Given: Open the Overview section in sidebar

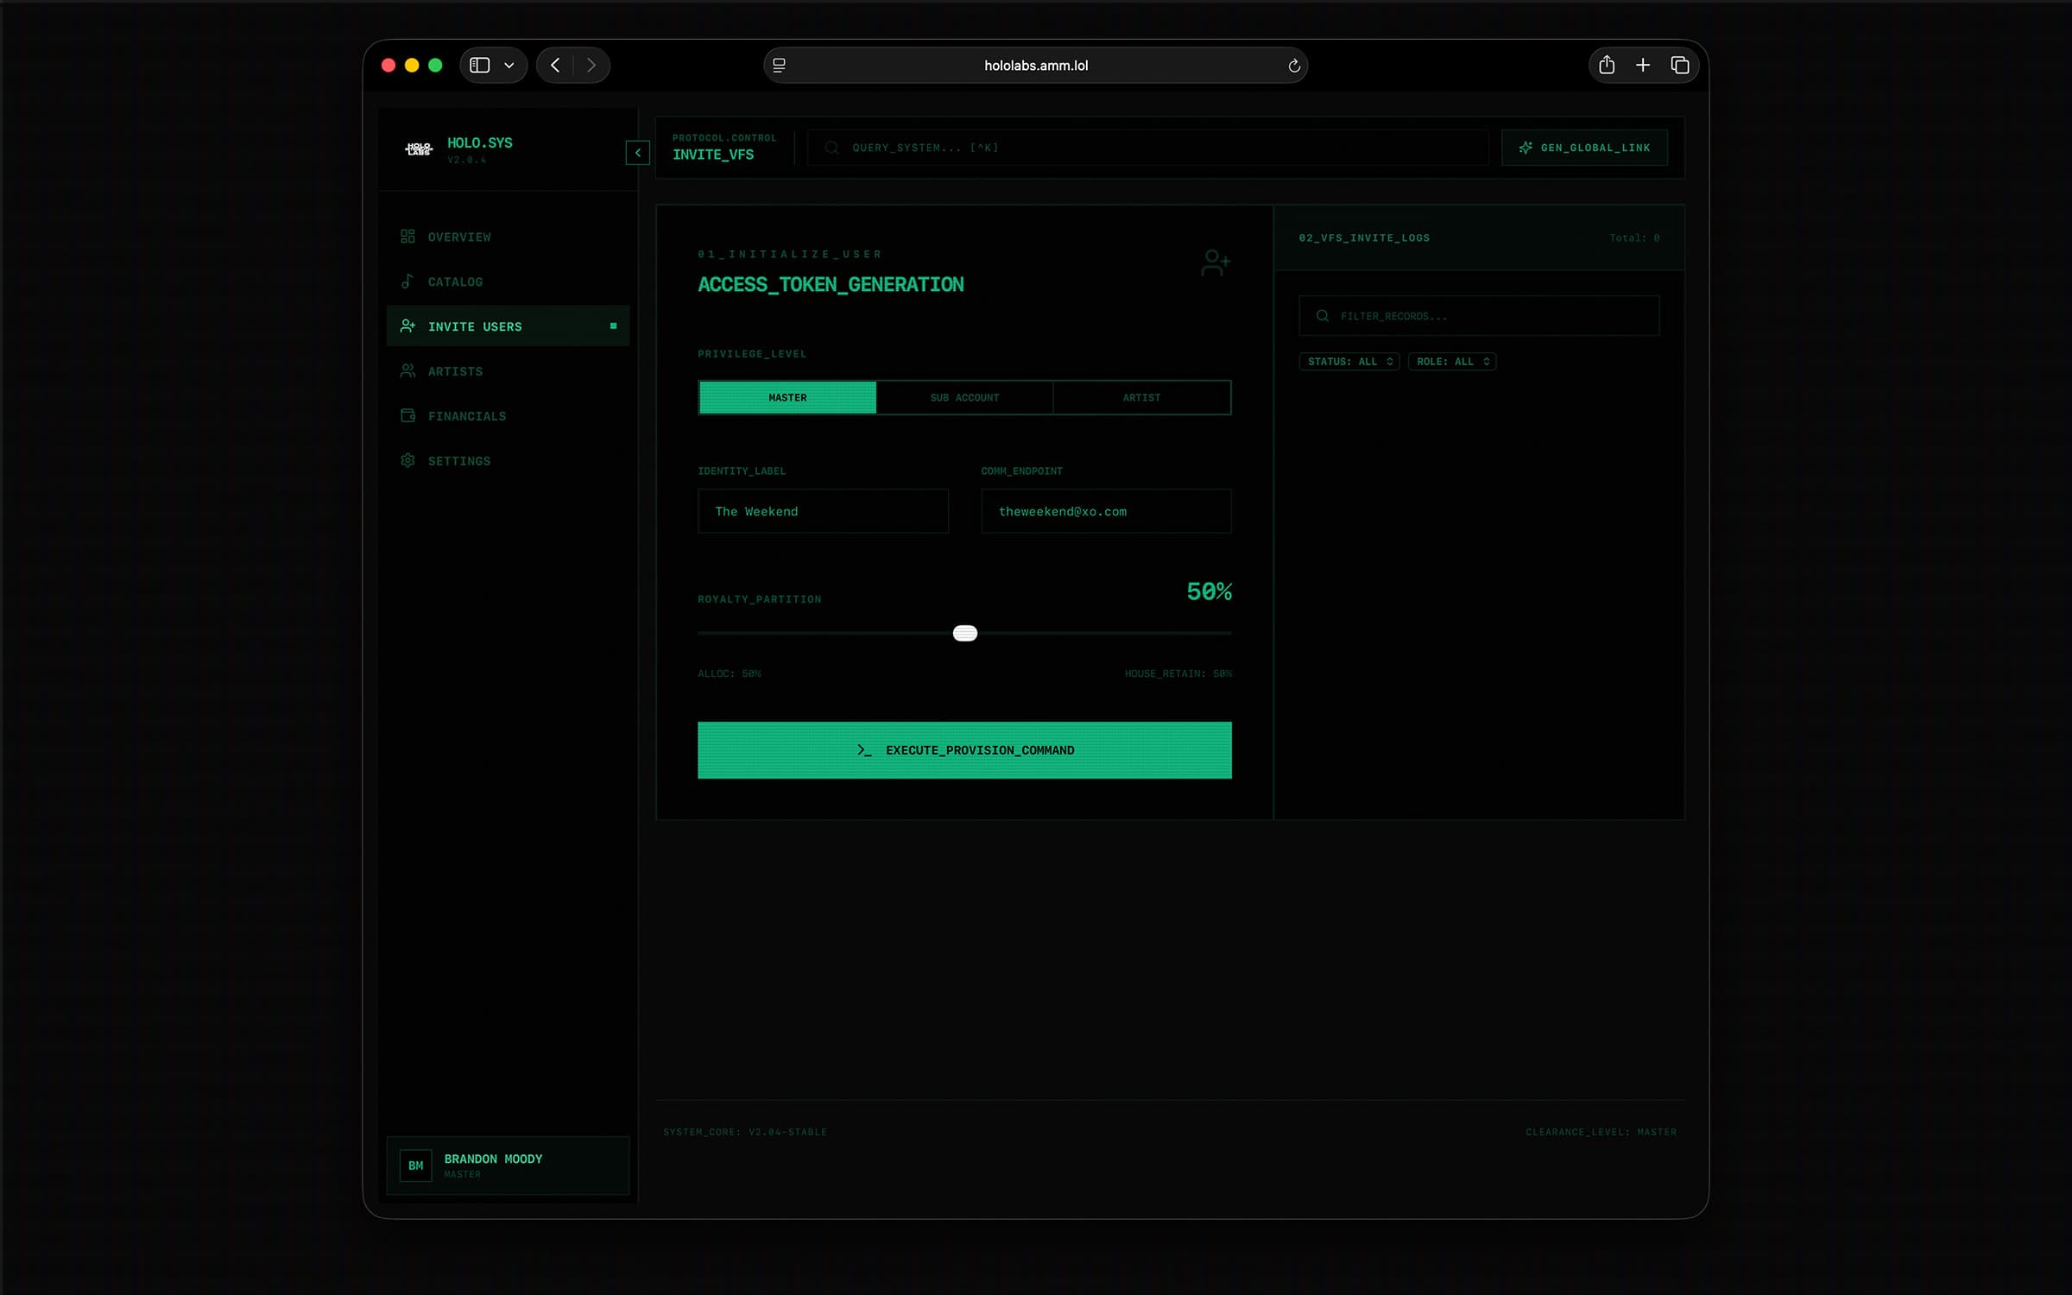Looking at the screenshot, I should pyautogui.click(x=408, y=237).
